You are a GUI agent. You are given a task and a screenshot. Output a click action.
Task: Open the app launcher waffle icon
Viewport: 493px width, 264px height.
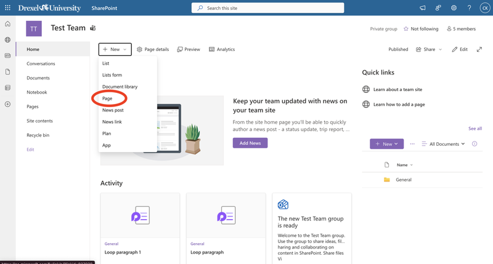tap(8, 8)
